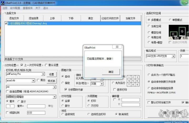Click the 添加文件 button
The width and height of the screenshot is (189, 123).
click(14, 18)
